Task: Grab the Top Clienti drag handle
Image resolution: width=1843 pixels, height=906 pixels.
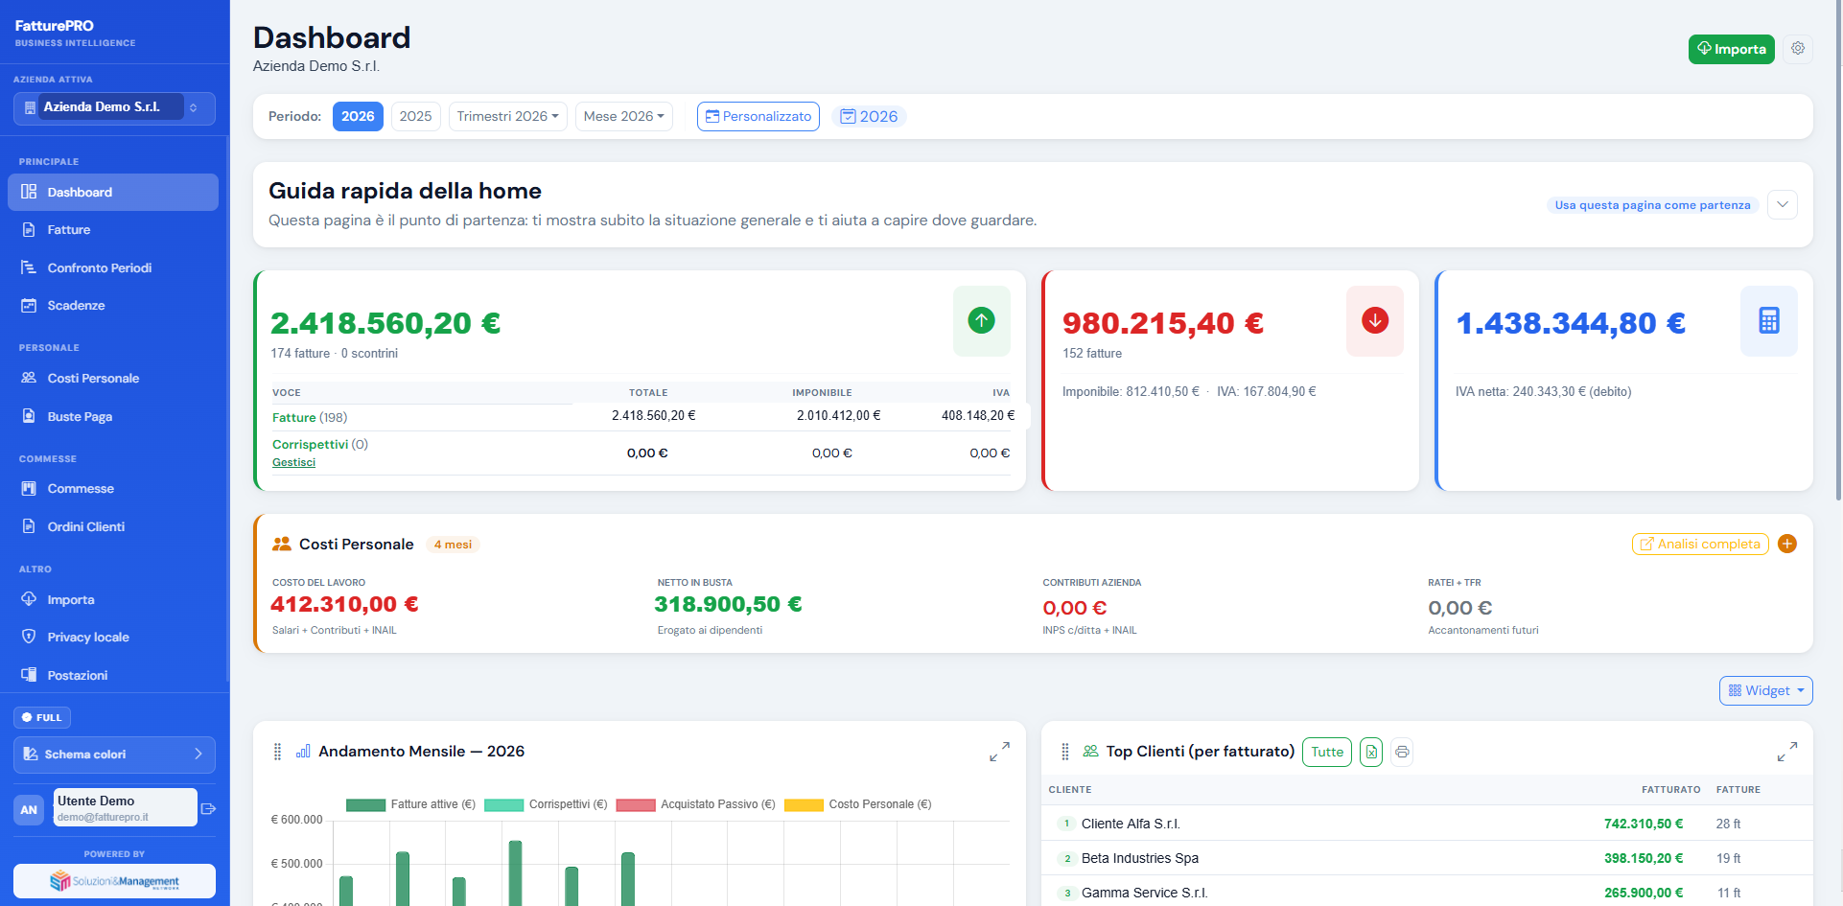Action: [1065, 752]
